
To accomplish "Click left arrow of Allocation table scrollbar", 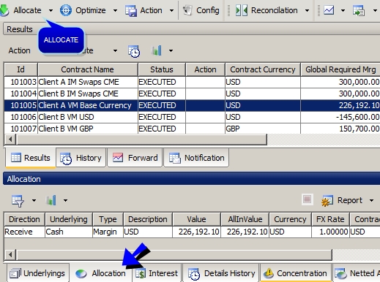I will click(10, 255).
